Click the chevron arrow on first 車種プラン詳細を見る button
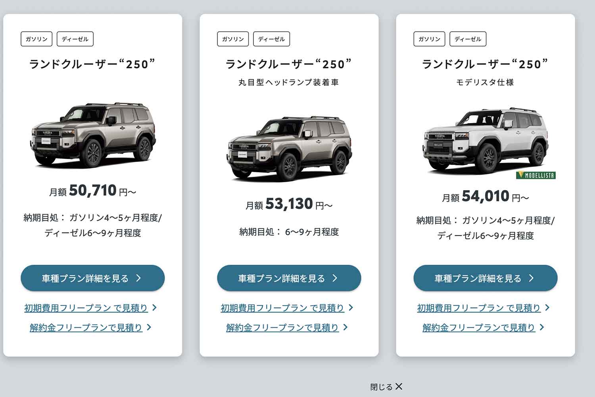The width and height of the screenshot is (595, 397). [138, 278]
